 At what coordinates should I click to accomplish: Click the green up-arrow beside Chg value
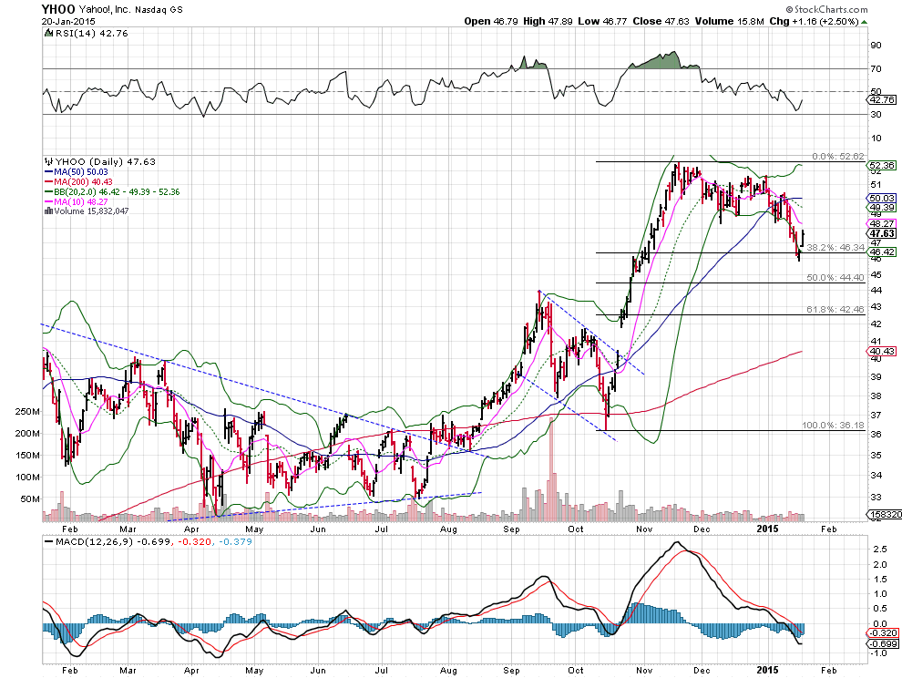click(x=865, y=22)
